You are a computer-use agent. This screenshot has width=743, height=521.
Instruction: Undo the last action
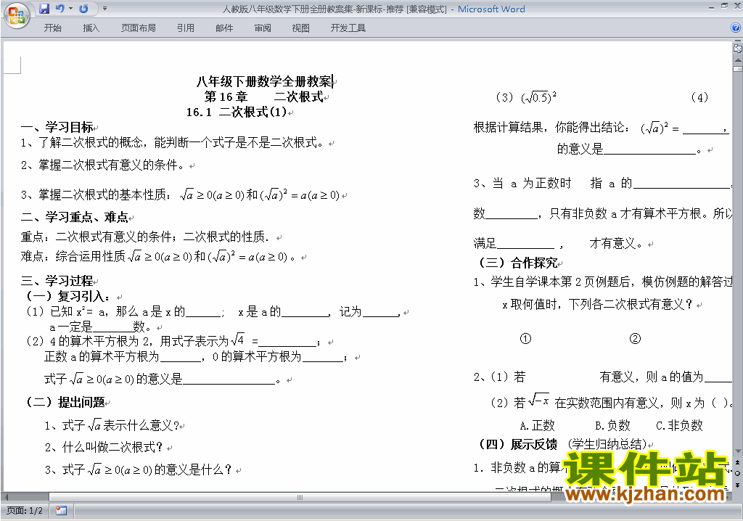click(59, 9)
